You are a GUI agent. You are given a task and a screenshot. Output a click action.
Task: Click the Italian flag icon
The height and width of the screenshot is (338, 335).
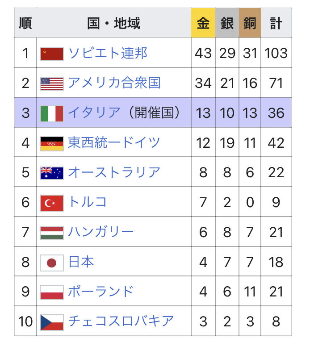[x=52, y=113]
